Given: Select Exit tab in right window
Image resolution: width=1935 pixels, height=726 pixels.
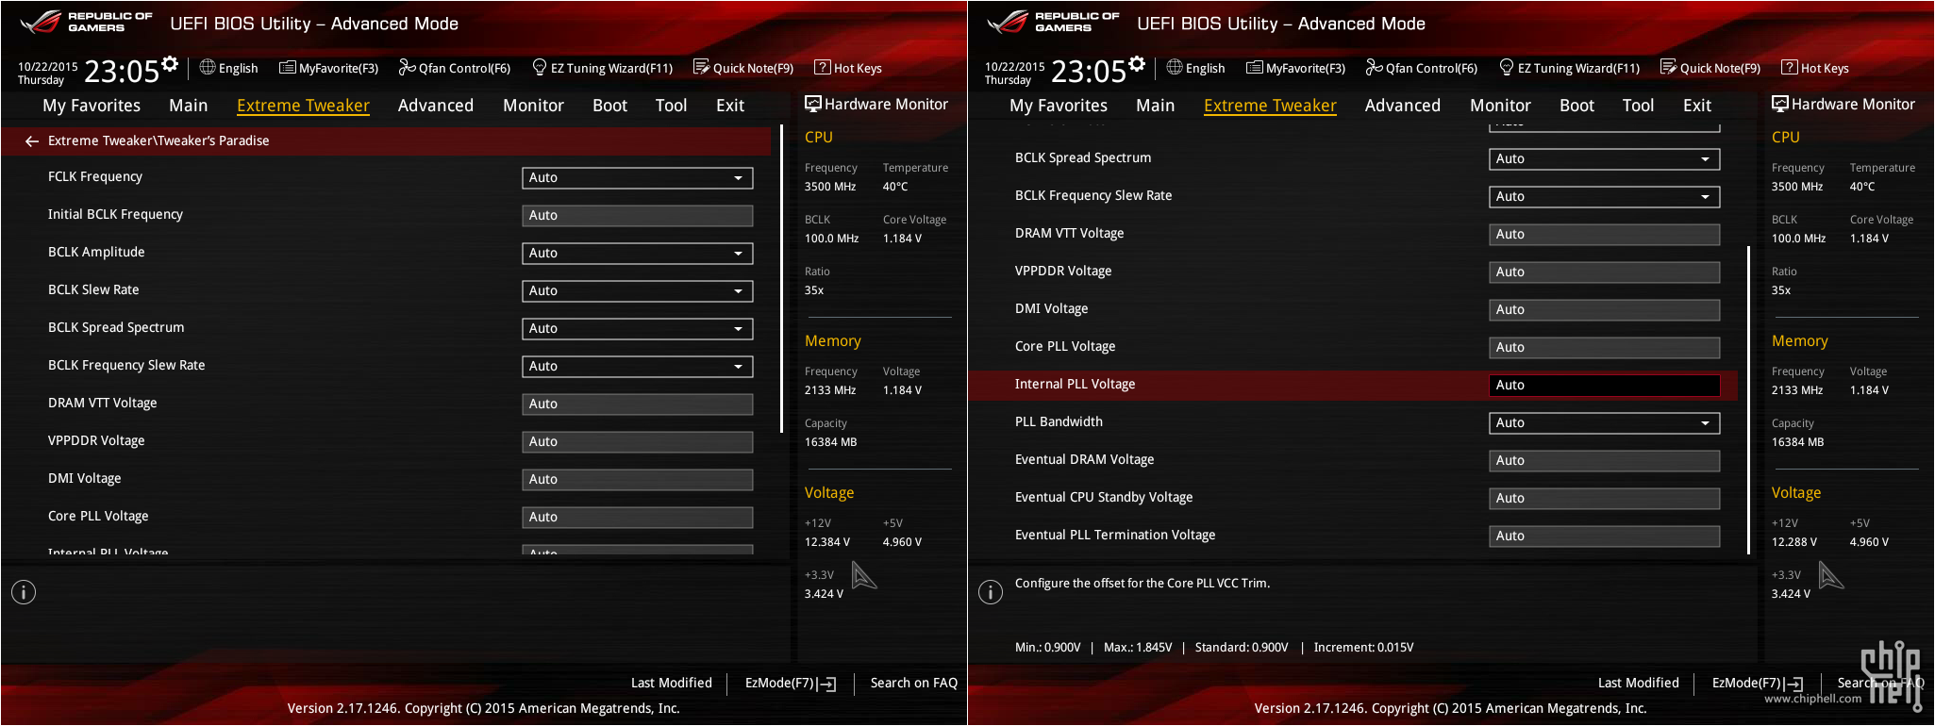Looking at the screenshot, I should [1696, 106].
